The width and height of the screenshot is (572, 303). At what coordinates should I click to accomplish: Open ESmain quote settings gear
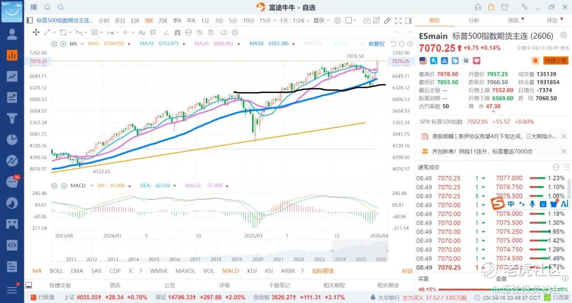point(564,35)
